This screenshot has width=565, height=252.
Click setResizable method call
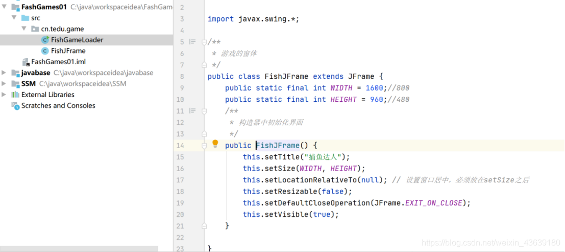coord(291,191)
